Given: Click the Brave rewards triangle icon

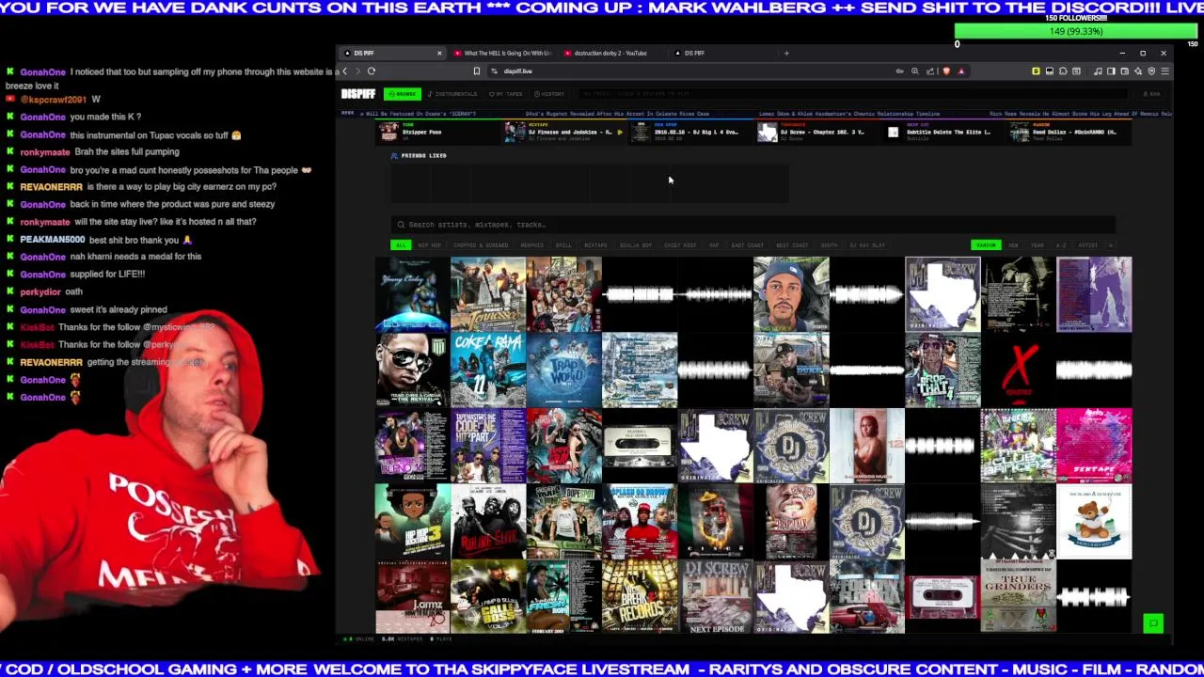Looking at the screenshot, I should click(960, 71).
